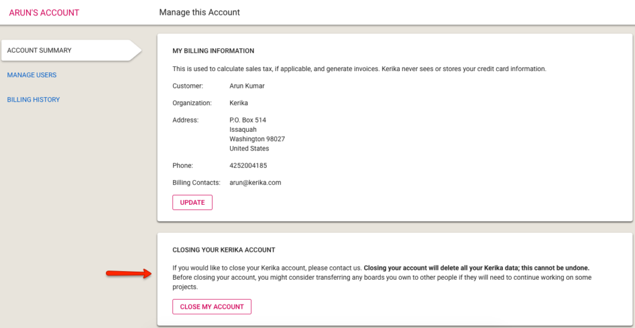Click the city name Issaquah
Image resolution: width=635 pixels, height=328 pixels.
pyautogui.click(x=243, y=129)
